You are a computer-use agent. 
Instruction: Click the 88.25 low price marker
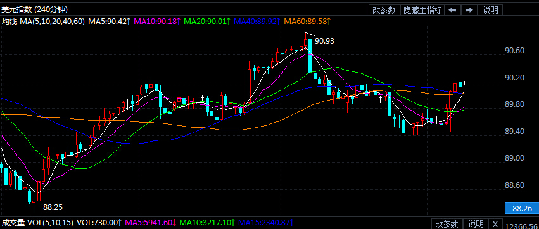point(53,207)
